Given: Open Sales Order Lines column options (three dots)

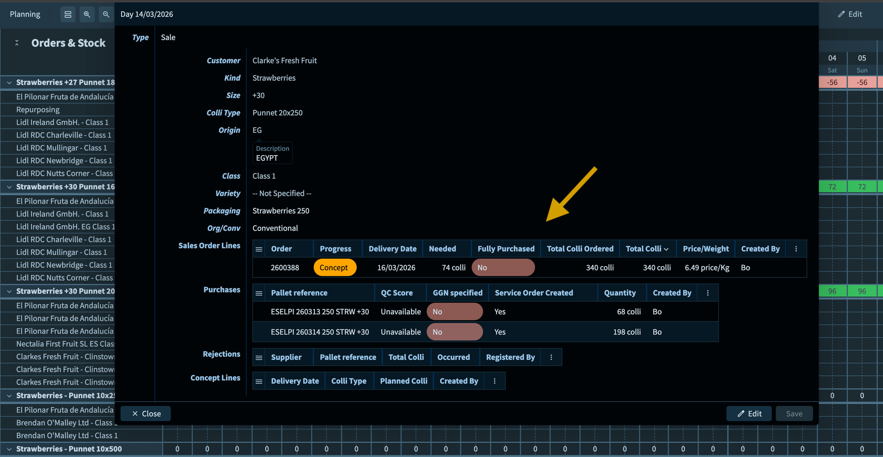Looking at the screenshot, I should (796, 249).
